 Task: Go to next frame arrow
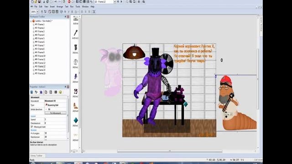click(121, 2)
